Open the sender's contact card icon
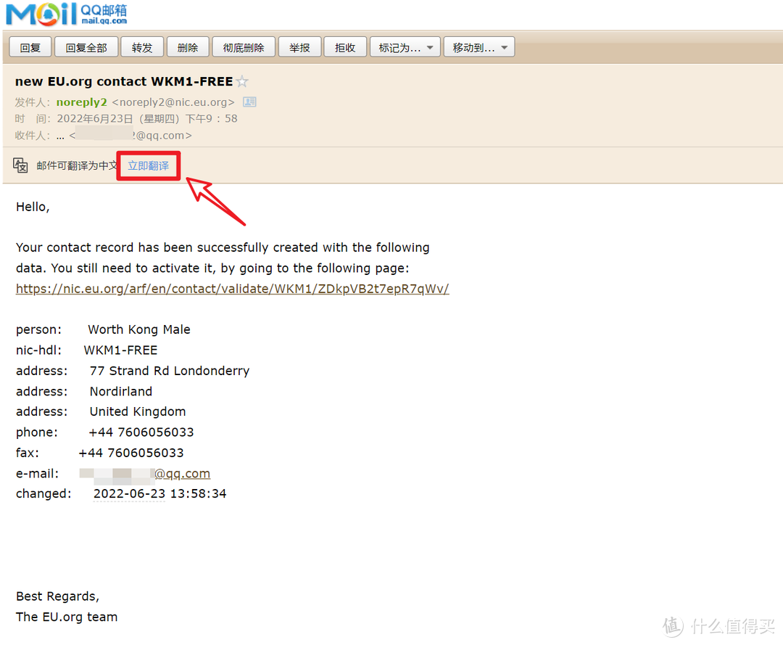 tap(249, 102)
